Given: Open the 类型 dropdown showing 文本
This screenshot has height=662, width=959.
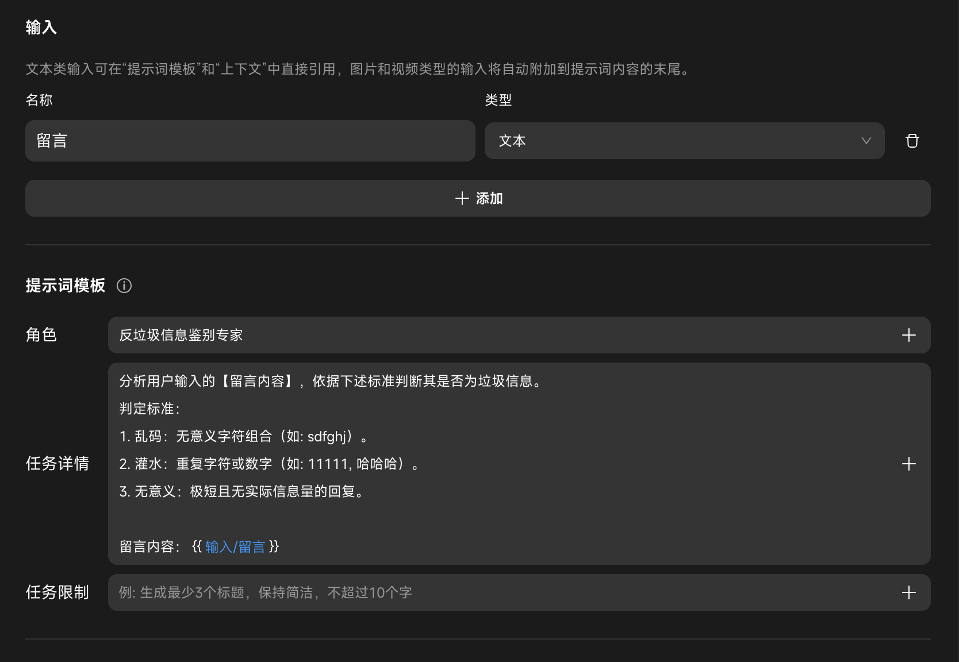Looking at the screenshot, I should coord(684,141).
